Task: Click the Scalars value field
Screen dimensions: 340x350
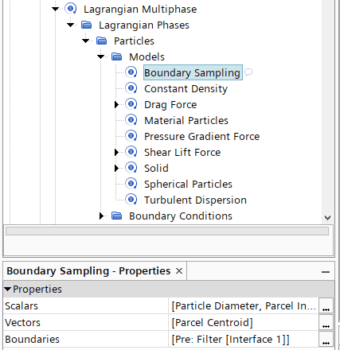Action: pyautogui.click(x=244, y=305)
